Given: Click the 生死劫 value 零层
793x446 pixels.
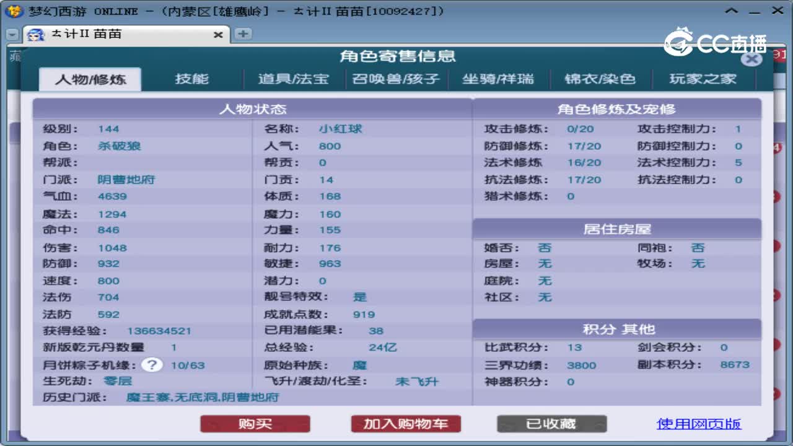Looking at the screenshot, I should [118, 381].
